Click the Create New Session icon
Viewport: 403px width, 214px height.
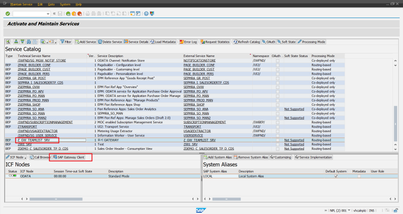[x=132, y=14]
